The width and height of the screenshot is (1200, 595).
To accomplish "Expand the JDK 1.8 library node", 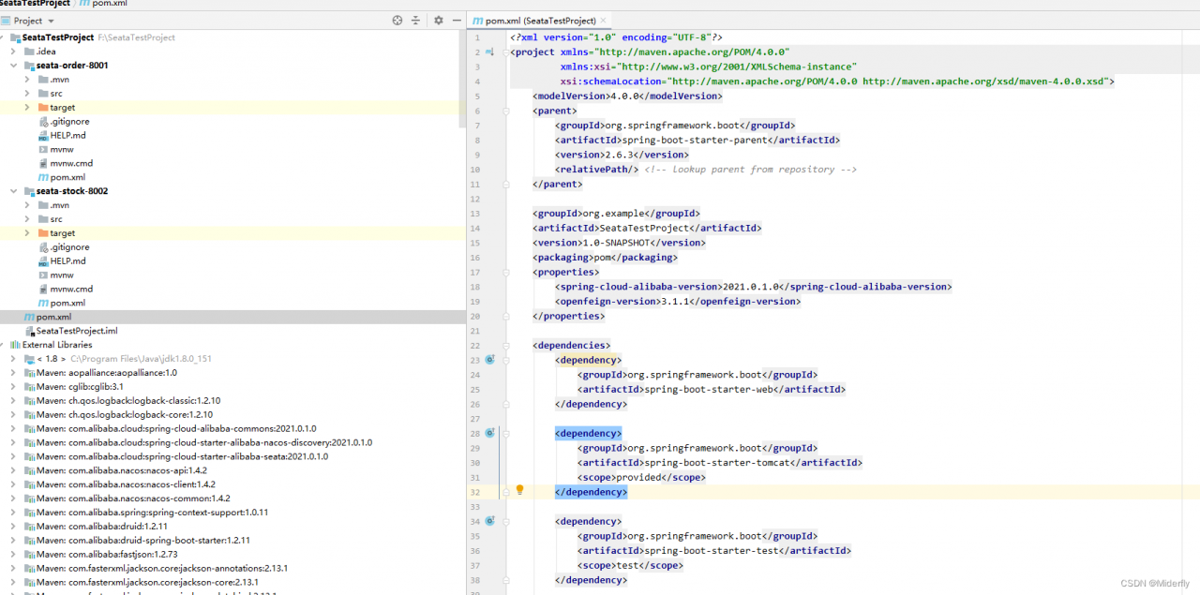I will [14, 359].
